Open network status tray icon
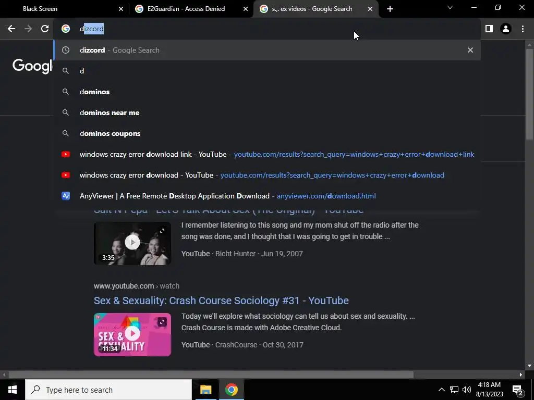 [x=454, y=390]
